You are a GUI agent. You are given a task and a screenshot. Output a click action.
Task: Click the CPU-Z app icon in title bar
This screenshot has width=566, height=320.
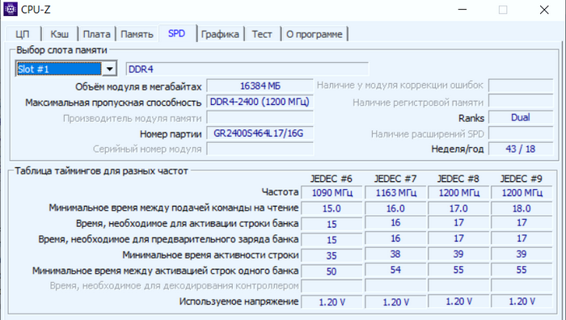[x=10, y=10]
